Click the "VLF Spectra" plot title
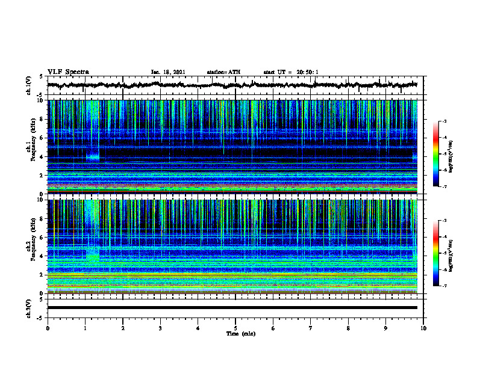The height and width of the screenshot is (368, 477). (x=68, y=72)
